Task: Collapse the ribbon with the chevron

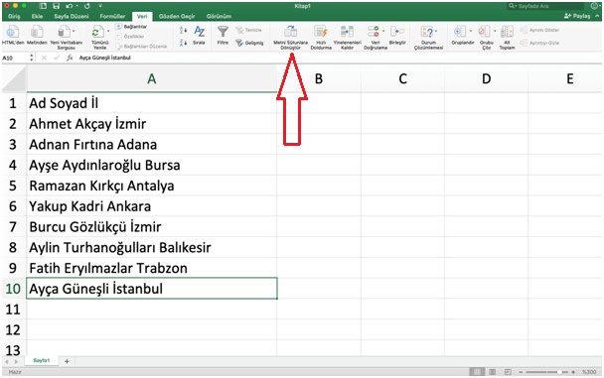Action: (597, 16)
